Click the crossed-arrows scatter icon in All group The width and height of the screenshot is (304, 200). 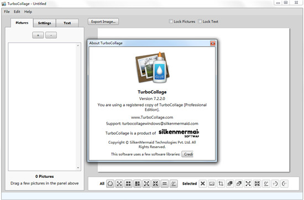[119, 183]
